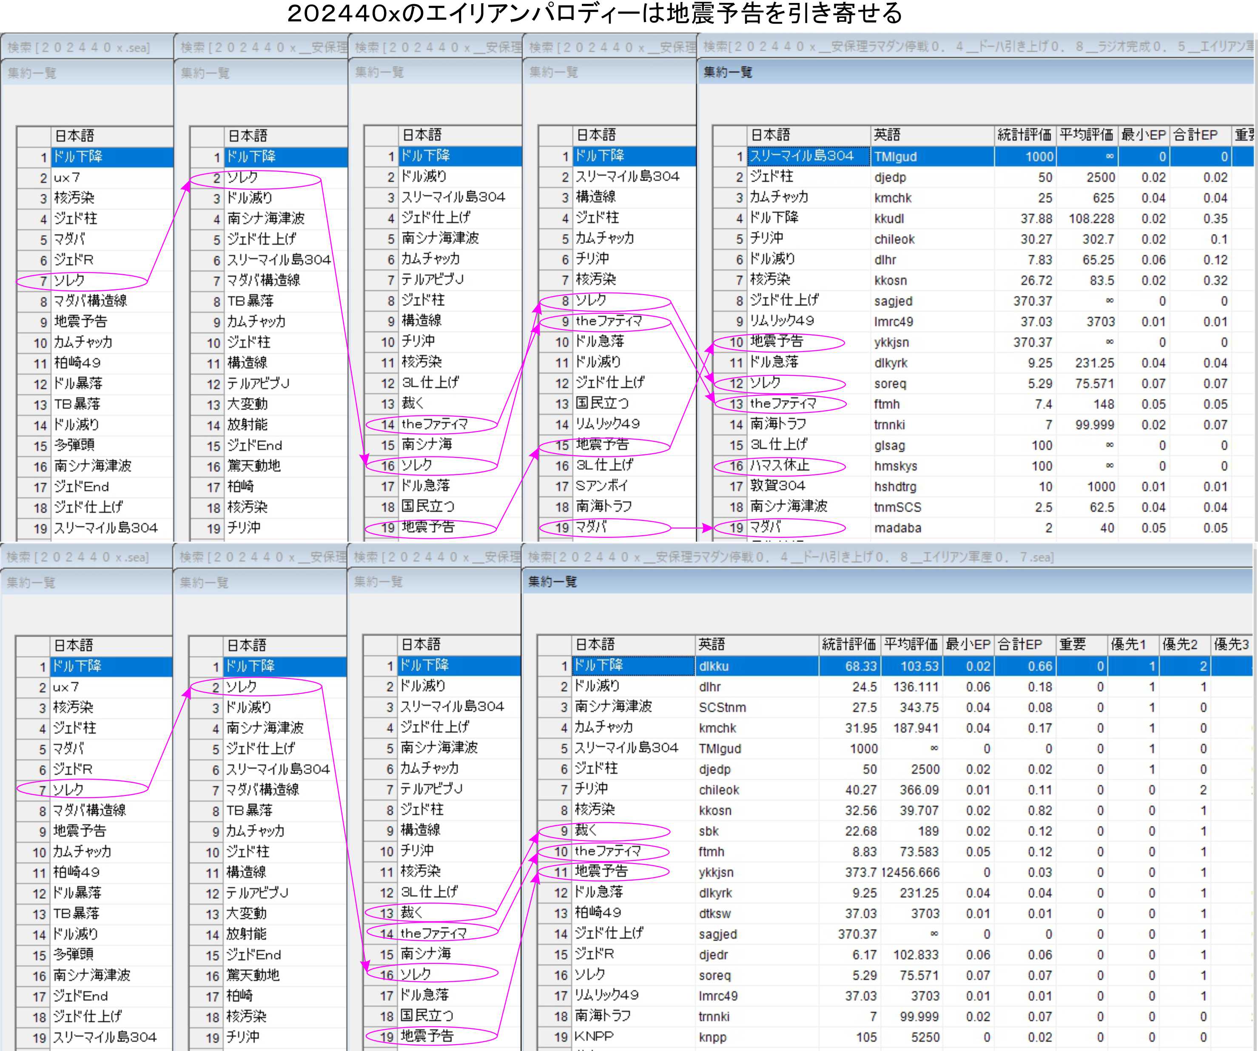Click the 統計評価 header beside the 優先 columns' table
This screenshot has width=1258, height=1051.
tap(849, 645)
